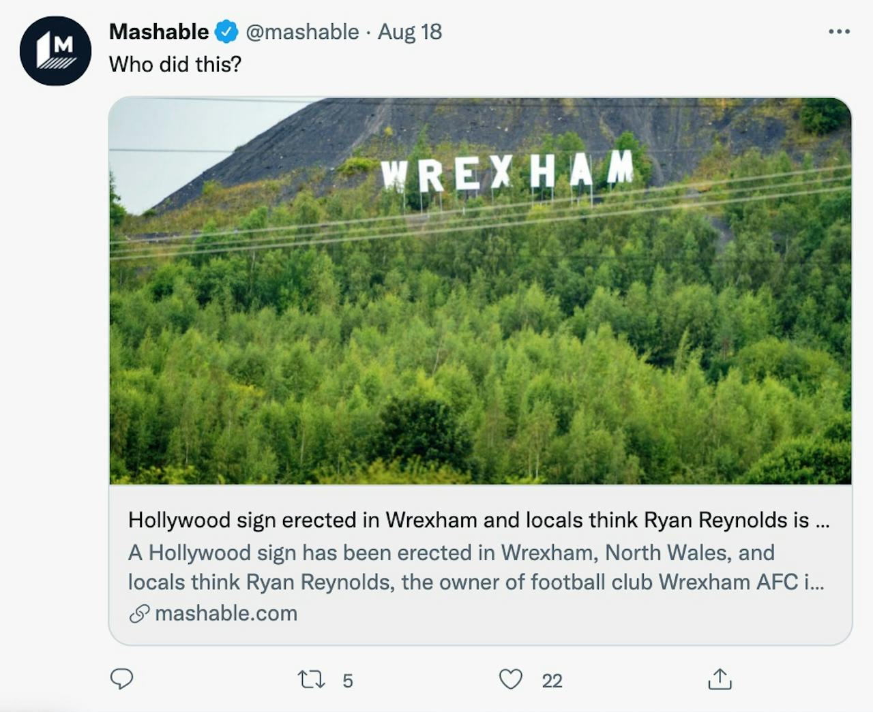Click the article description text
873x712 pixels.
[x=476, y=567]
